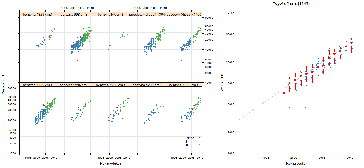Image resolution: width=364 pixels, height=168 pixels.
Task: Select the "napedowy (diesel) 1364" panel header
Action: pos(147,14)
